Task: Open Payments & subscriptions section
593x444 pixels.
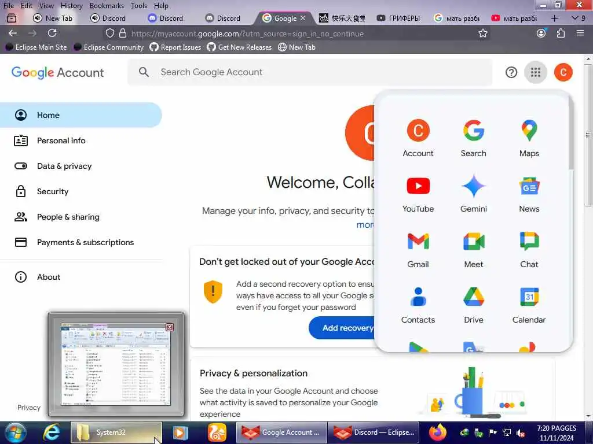Action: (x=81, y=242)
